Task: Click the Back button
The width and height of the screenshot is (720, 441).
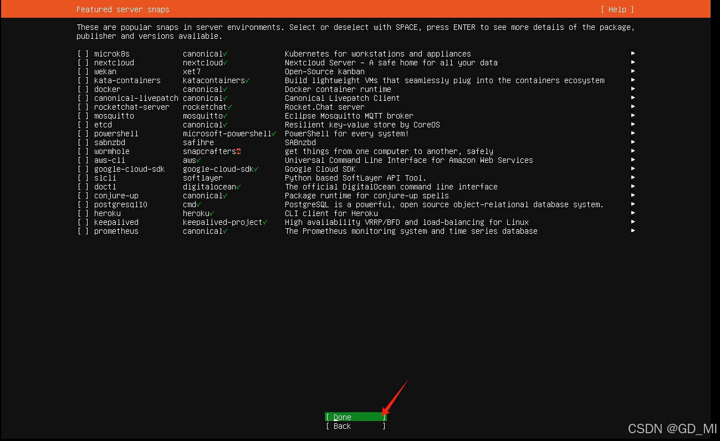Action: [x=355, y=426]
